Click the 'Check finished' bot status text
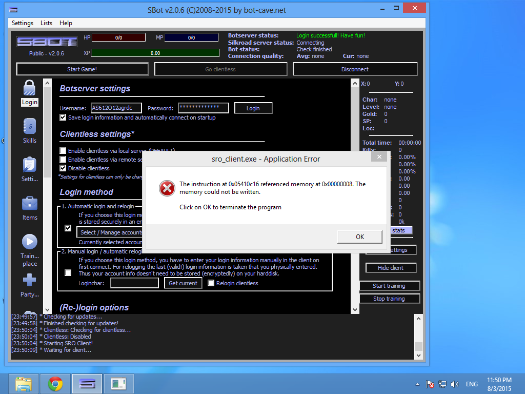Image resolution: width=525 pixels, height=394 pixels. pyautogui.click(x=314, y=49)
